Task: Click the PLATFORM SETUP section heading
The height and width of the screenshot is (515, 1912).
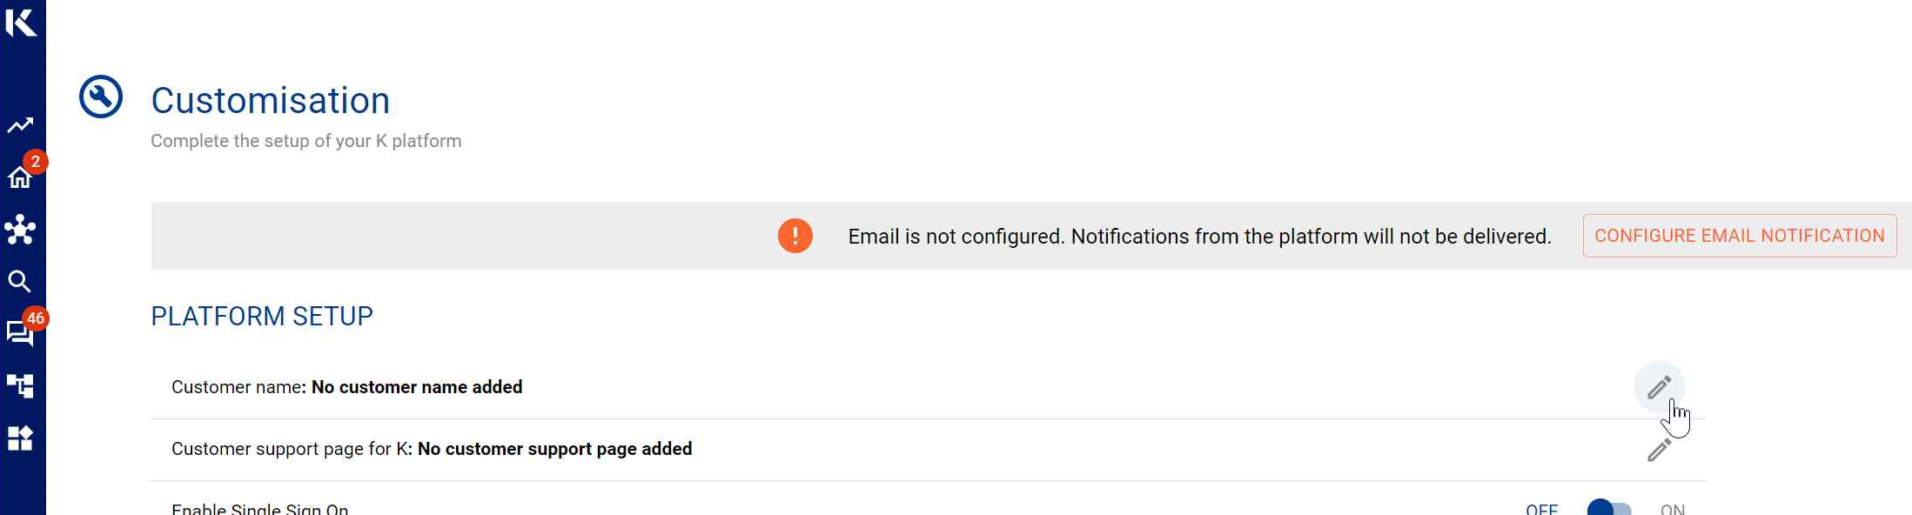Action: click(261, 315)
